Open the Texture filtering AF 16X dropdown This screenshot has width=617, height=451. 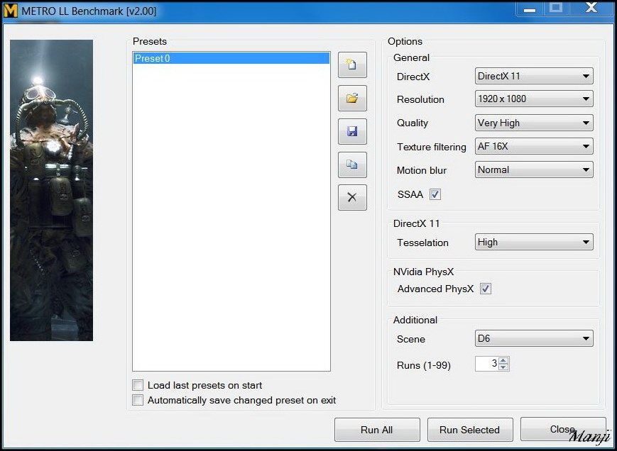click(x=534, y=147)
